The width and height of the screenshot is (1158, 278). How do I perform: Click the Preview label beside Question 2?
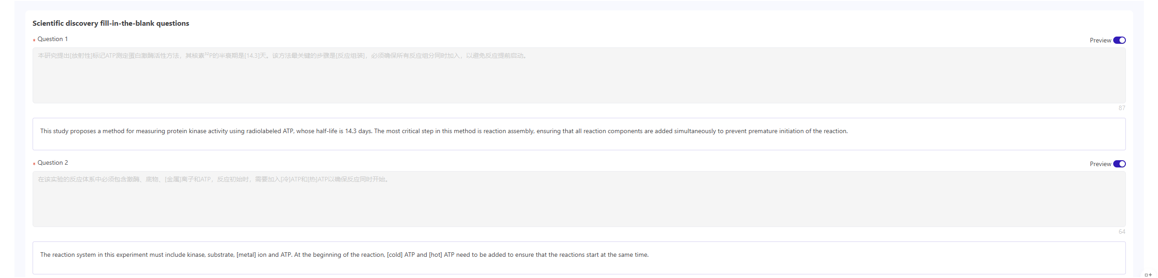click(x=1100, y=164)
